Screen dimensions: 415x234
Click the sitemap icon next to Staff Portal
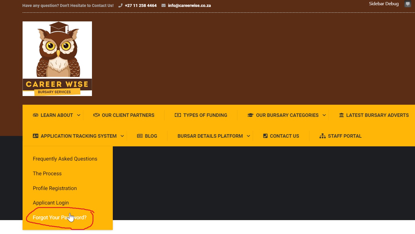322,136
